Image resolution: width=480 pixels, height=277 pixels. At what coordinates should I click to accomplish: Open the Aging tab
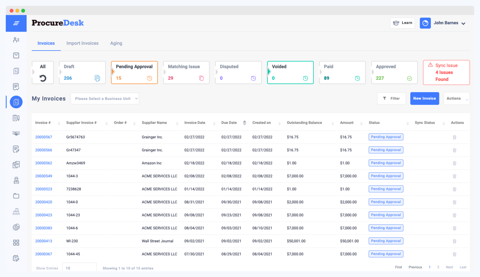point(116,43)
